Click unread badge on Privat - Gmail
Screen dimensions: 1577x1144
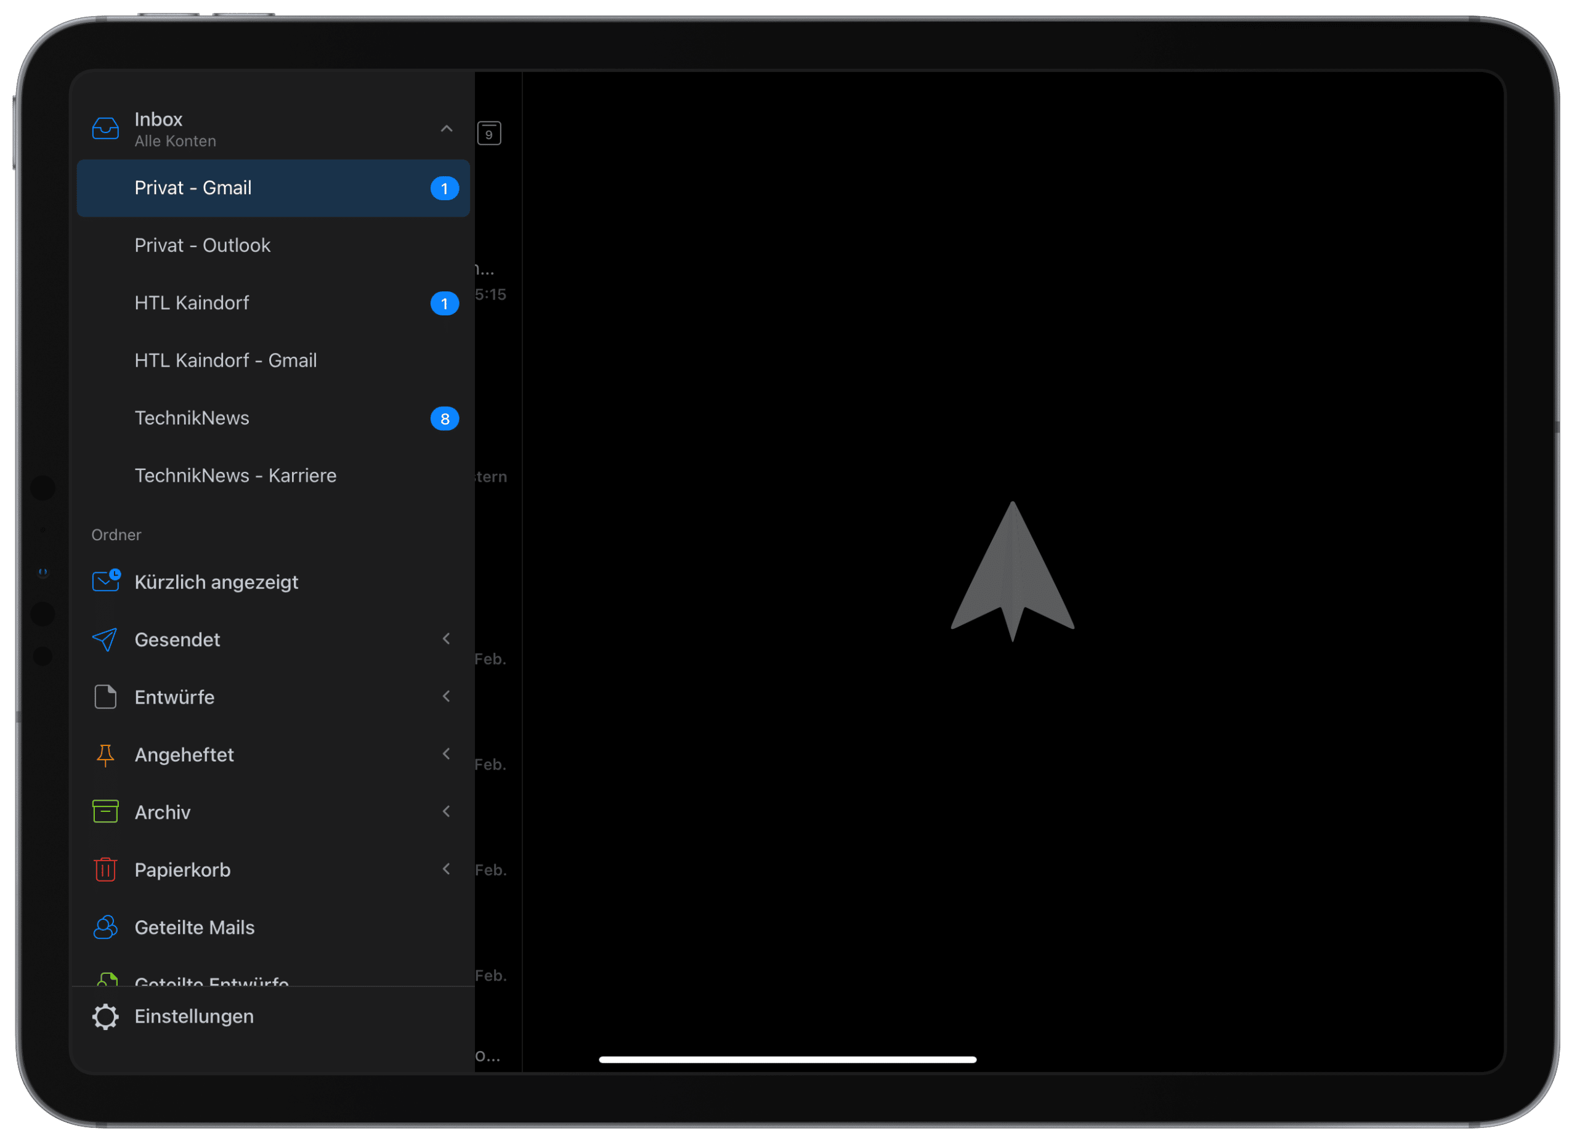tap(444, 189)
